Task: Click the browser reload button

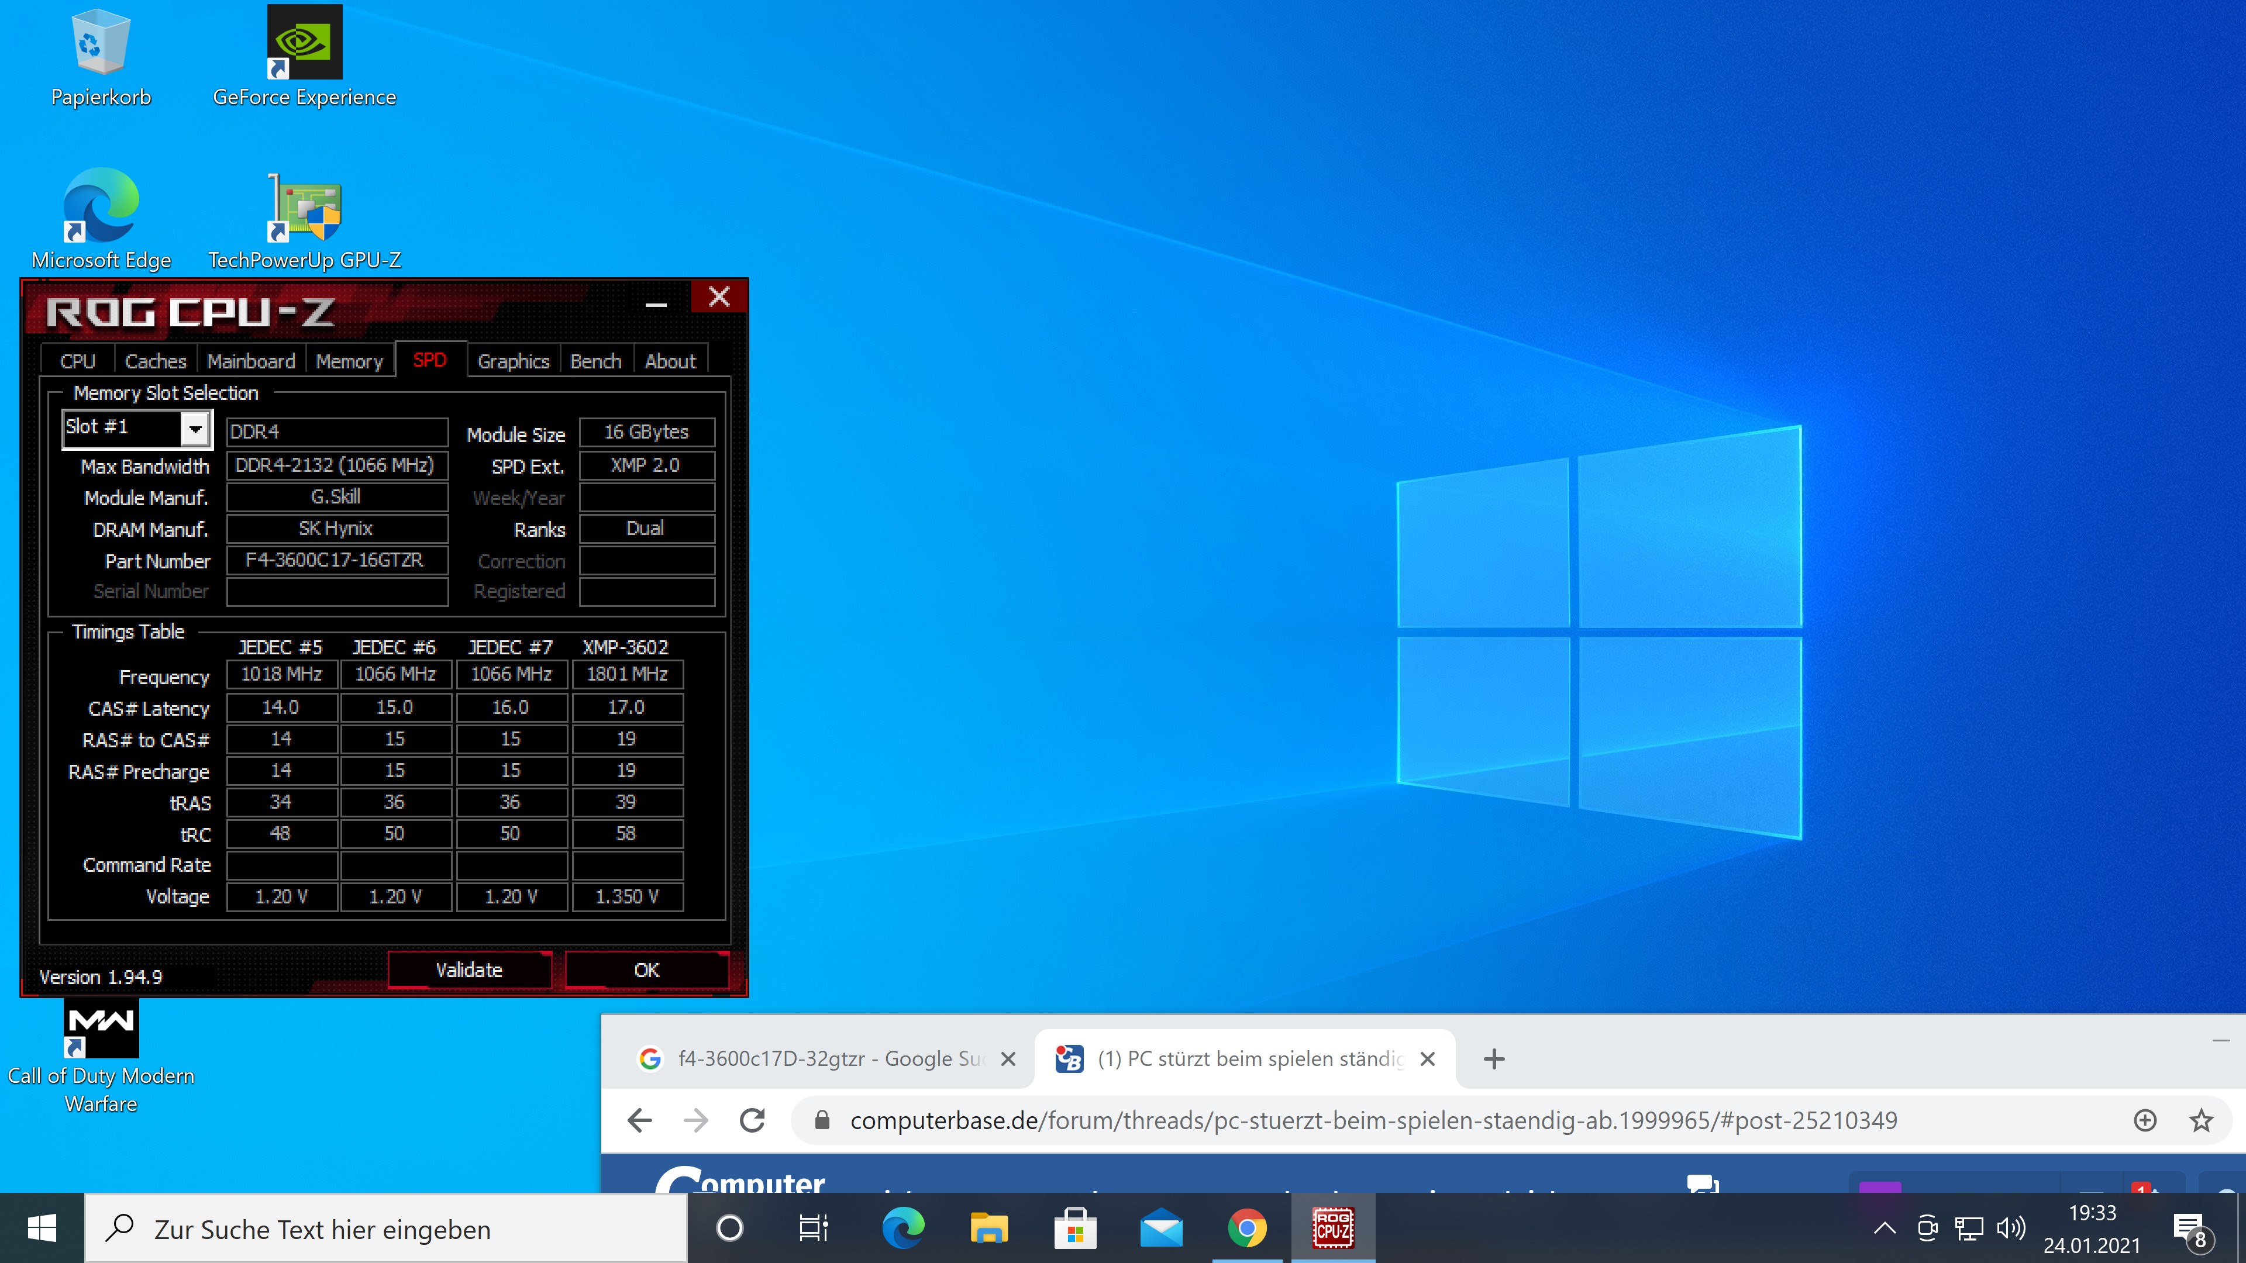Action: pyautogui.click(x=752, y=1120)
